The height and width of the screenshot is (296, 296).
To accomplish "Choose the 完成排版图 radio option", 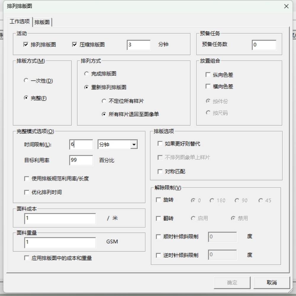I will pyautogui.click(x=86, y=74).
